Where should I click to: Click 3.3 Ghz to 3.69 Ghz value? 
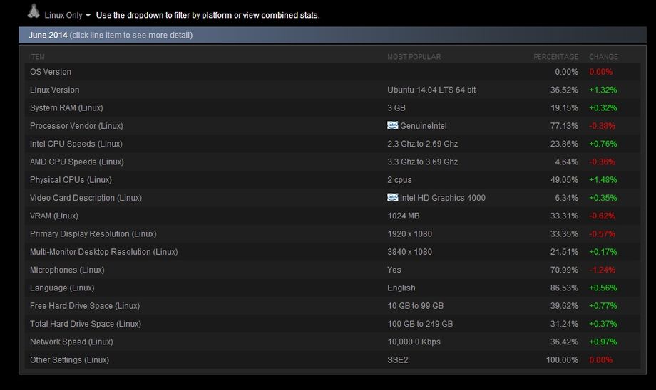[x=423, y=162]
